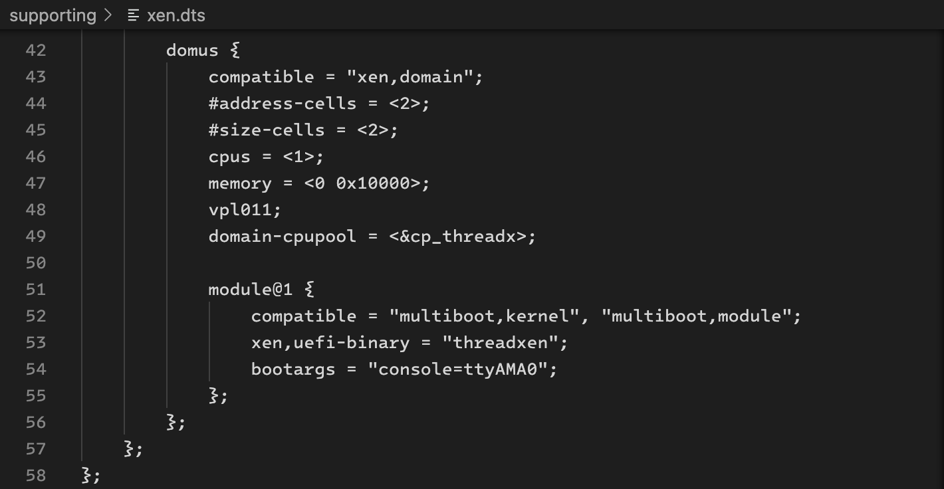Click the "multiboot,kernel" string
This screenshot has height=489, width=944.
tap(485, 316)
